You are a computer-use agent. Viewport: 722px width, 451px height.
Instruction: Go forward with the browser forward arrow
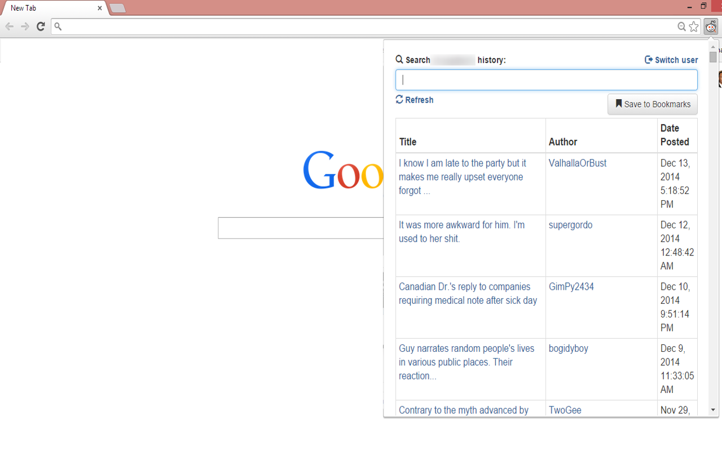[x=25, y=26]
